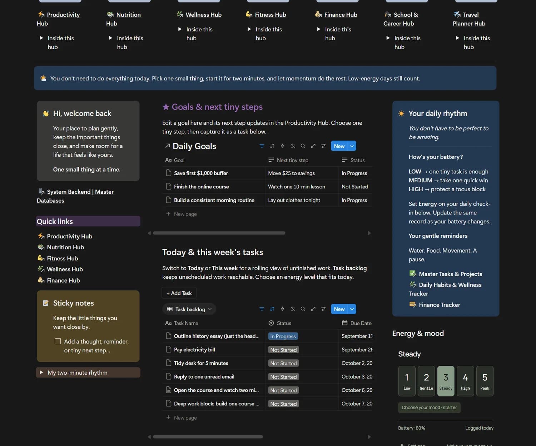Image resolution: width=536 pixels, height=446 pixels.
Task: Click expand icon in Task backlog toolbar
Action: (313, 309)
